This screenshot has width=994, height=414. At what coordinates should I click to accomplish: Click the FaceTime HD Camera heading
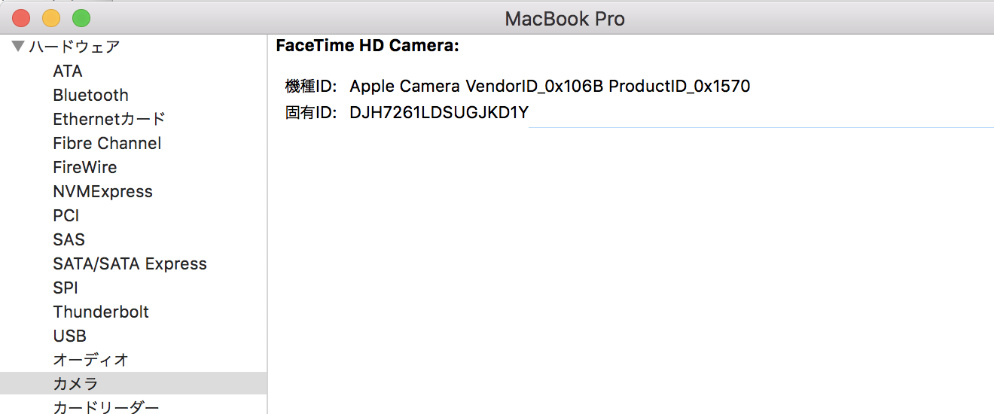367,46
